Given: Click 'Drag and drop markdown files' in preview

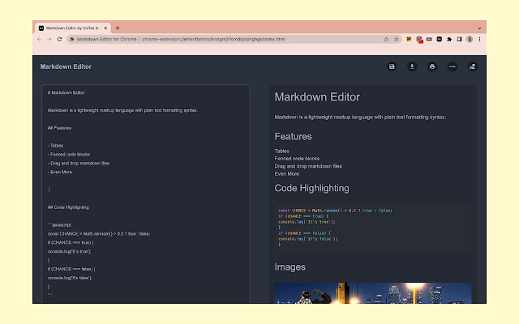Looking at the screenshot, I should 308,166.
